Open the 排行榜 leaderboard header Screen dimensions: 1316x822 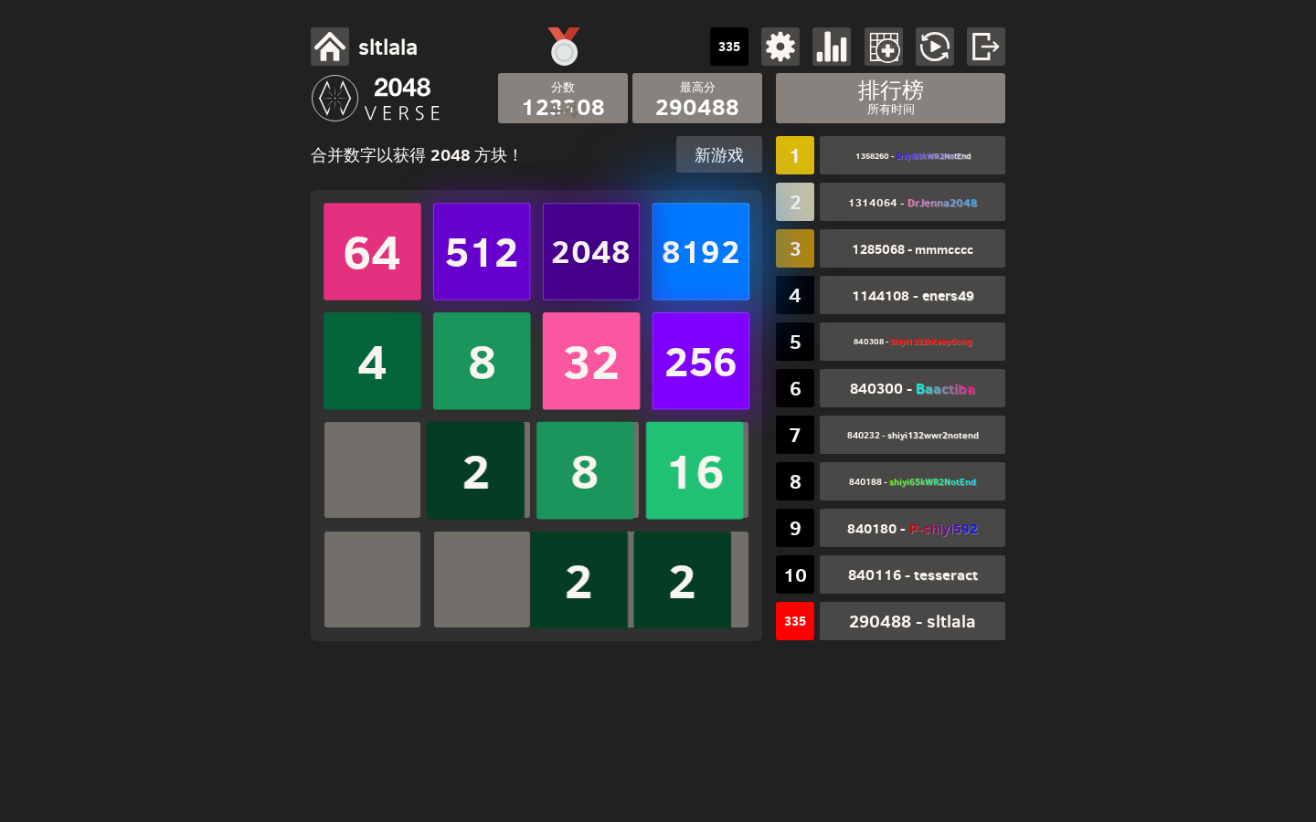pos(890,98)
